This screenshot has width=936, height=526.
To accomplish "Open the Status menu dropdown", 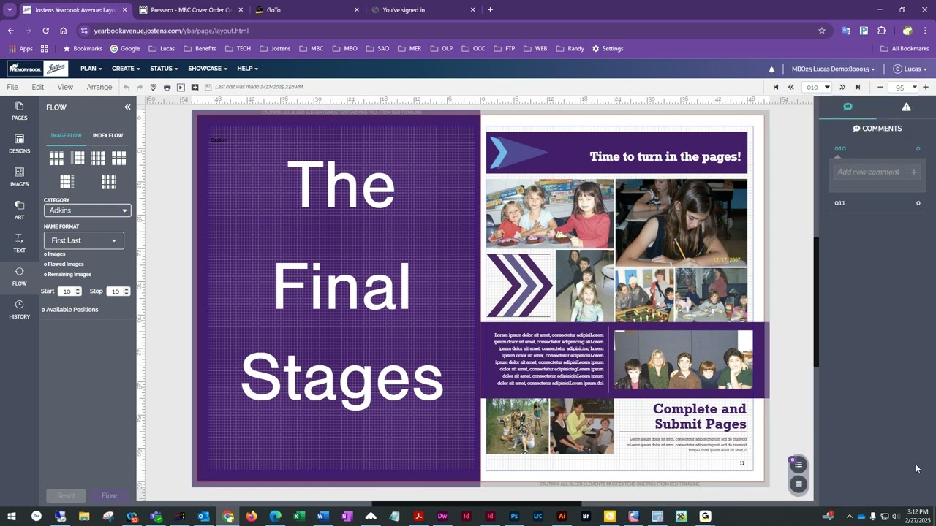I will point(164,69).
